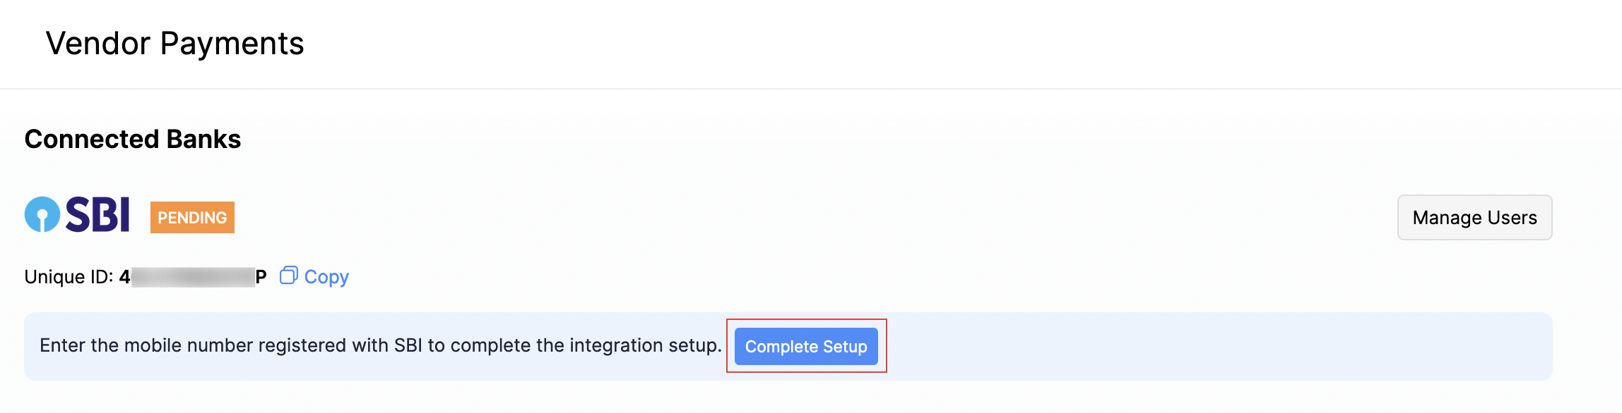Click the word 'Banks' in the section heading
Image resolution: width=1622 pixels, height=413 pixels.
203,140
